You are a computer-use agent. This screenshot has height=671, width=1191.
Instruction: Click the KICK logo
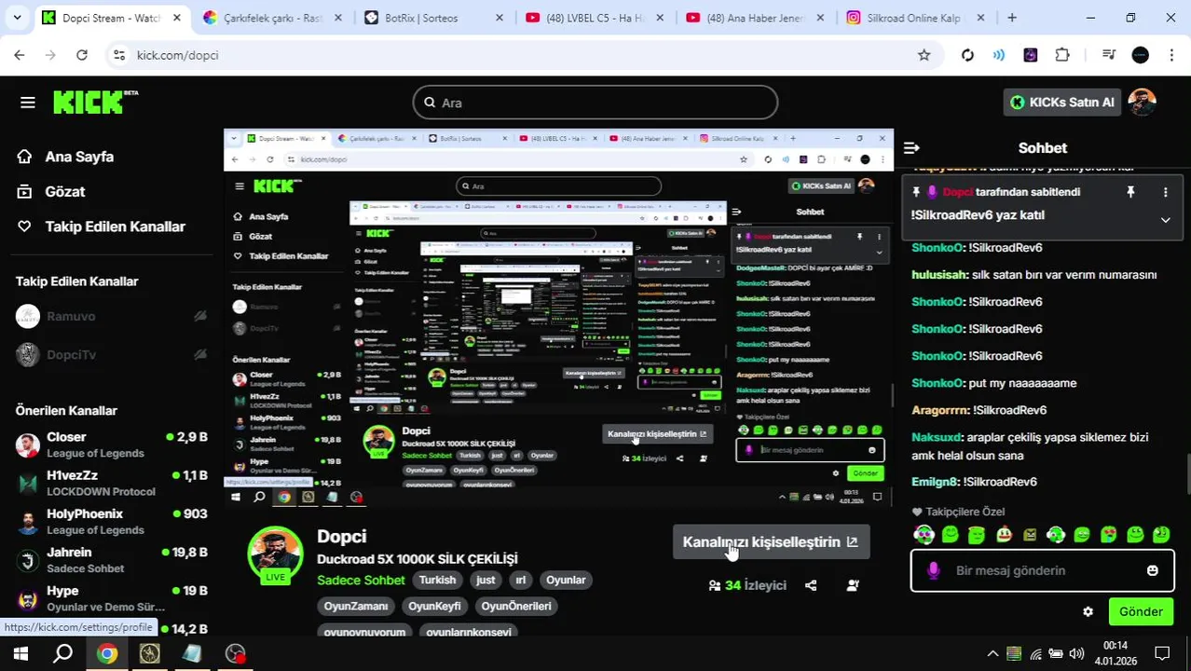(95, 102)
